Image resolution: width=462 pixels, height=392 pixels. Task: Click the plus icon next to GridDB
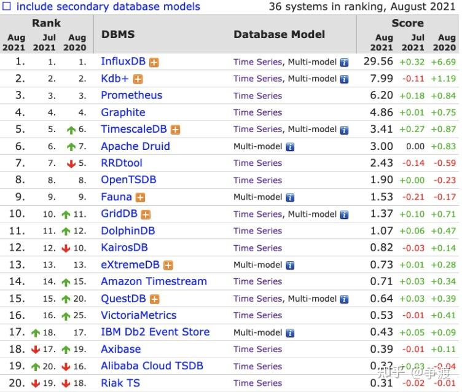(146, 214)
